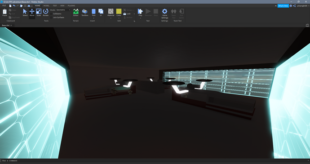This screenshot has width=310, height=164.
Task: Click the Copy icon in Clipboard
Action: (10, 10)
